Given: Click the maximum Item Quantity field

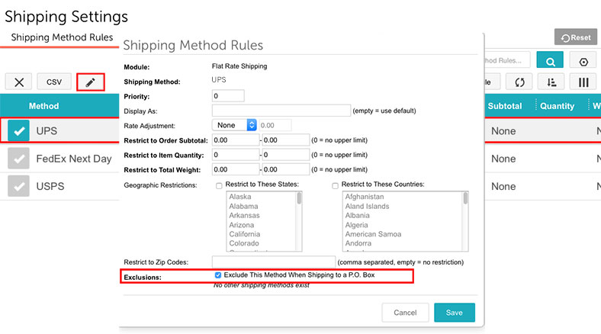Looking at the screenshot, I should 285,155.
